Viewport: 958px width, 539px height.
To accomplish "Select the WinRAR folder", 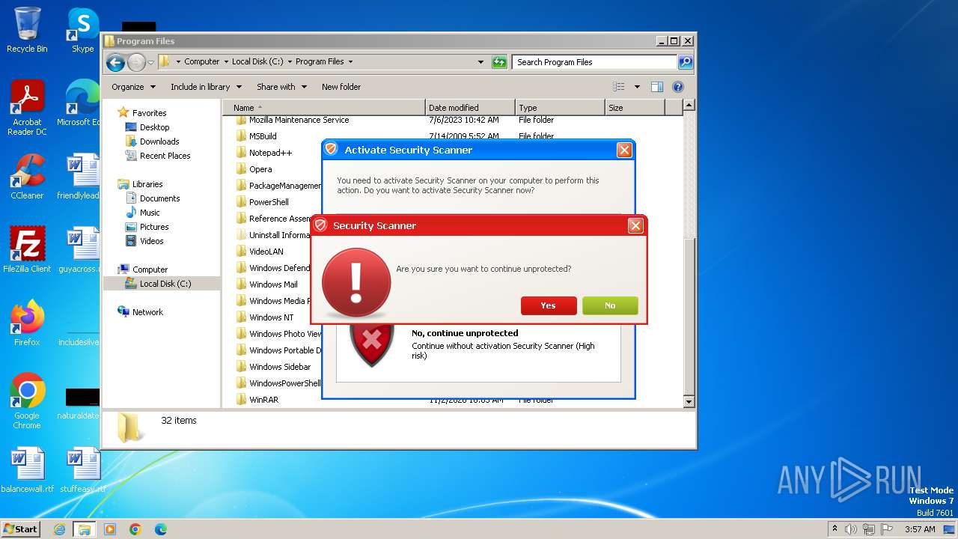I will point(263,400).
